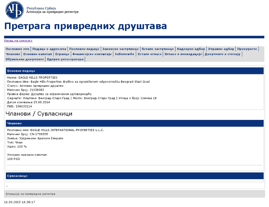Open the 'Огранци' link
Image resolution: width=269 pixels, height=207 pixels.
[62, 54]
